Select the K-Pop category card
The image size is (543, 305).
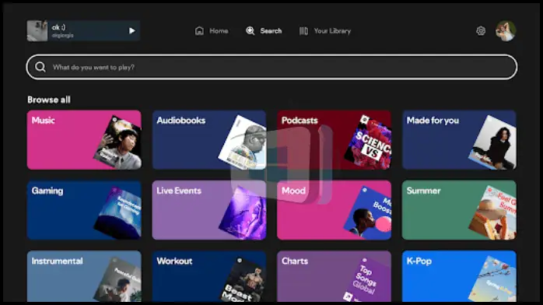pyautogui.click(x=459, y=276)
